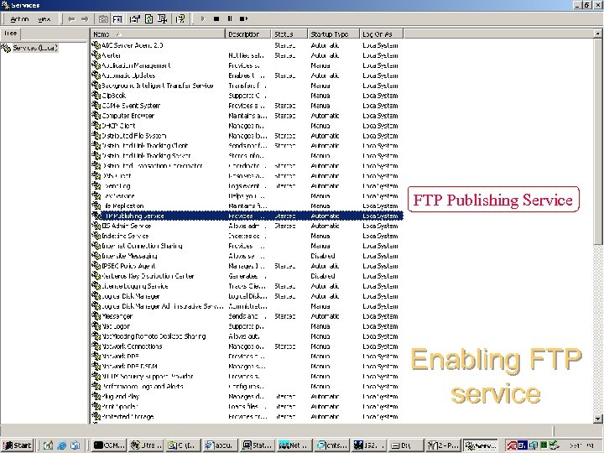Select the Protected Storage service
Screen dimensions: 604x453
click(247, 416)
